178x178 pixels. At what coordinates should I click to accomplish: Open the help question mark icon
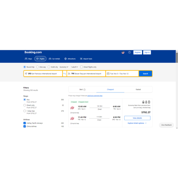click(x=129, y=52)
